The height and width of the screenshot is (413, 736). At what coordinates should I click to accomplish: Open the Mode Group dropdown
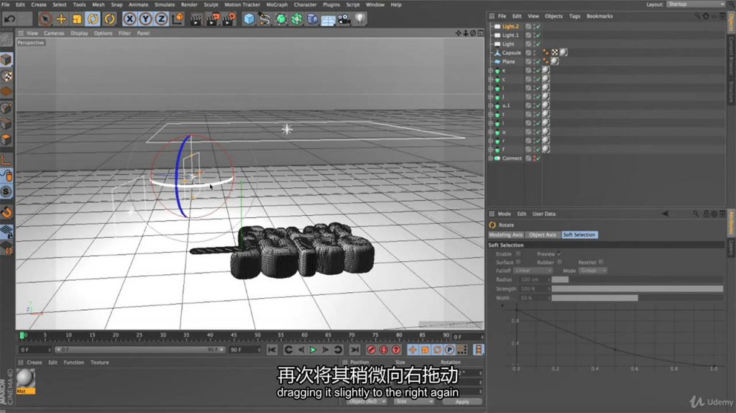[594, 271]
